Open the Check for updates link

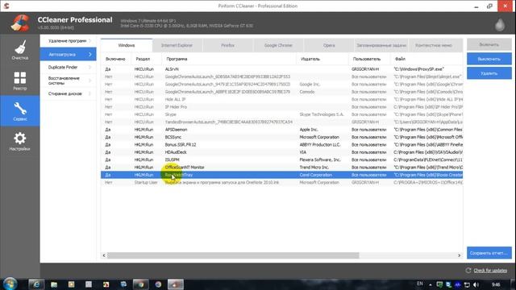[x=490, y=271]
